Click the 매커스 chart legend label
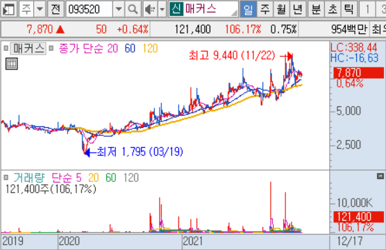This screenshot has height=250, width=386. pyautogui.click(x=28, y=49)
